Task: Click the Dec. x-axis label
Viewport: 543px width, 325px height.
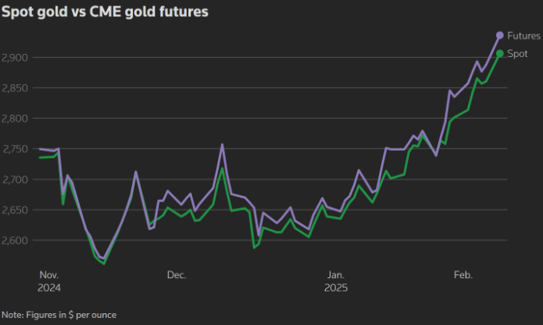Action: 177,275
